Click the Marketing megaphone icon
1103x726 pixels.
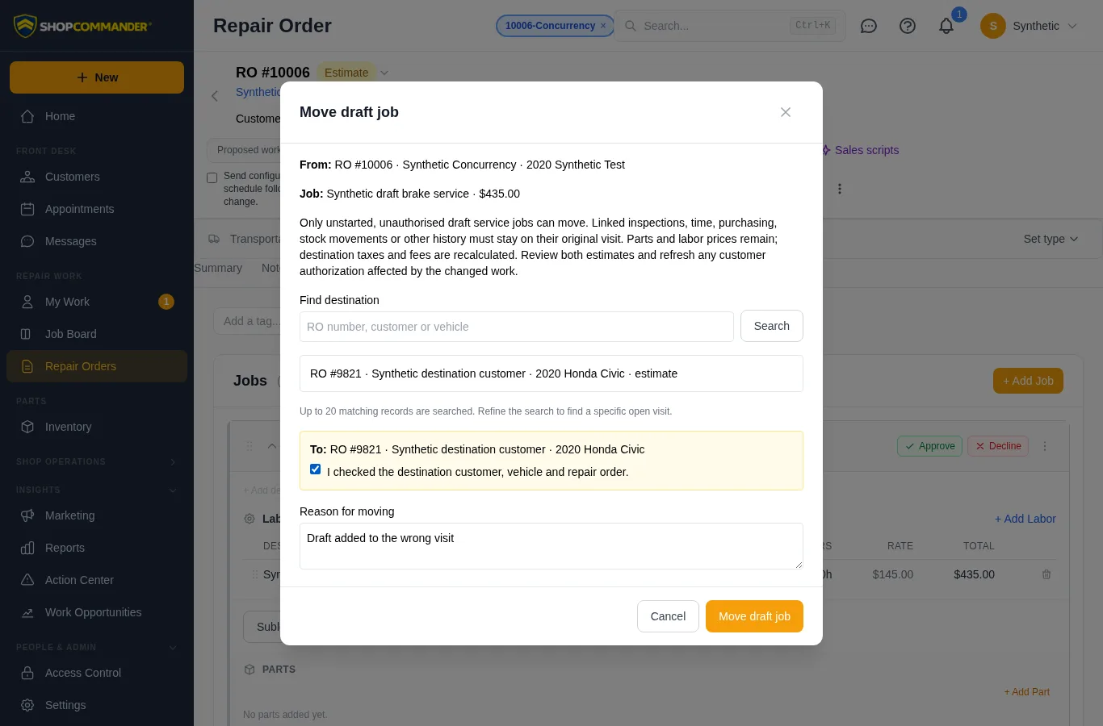[x=27, y=515]
